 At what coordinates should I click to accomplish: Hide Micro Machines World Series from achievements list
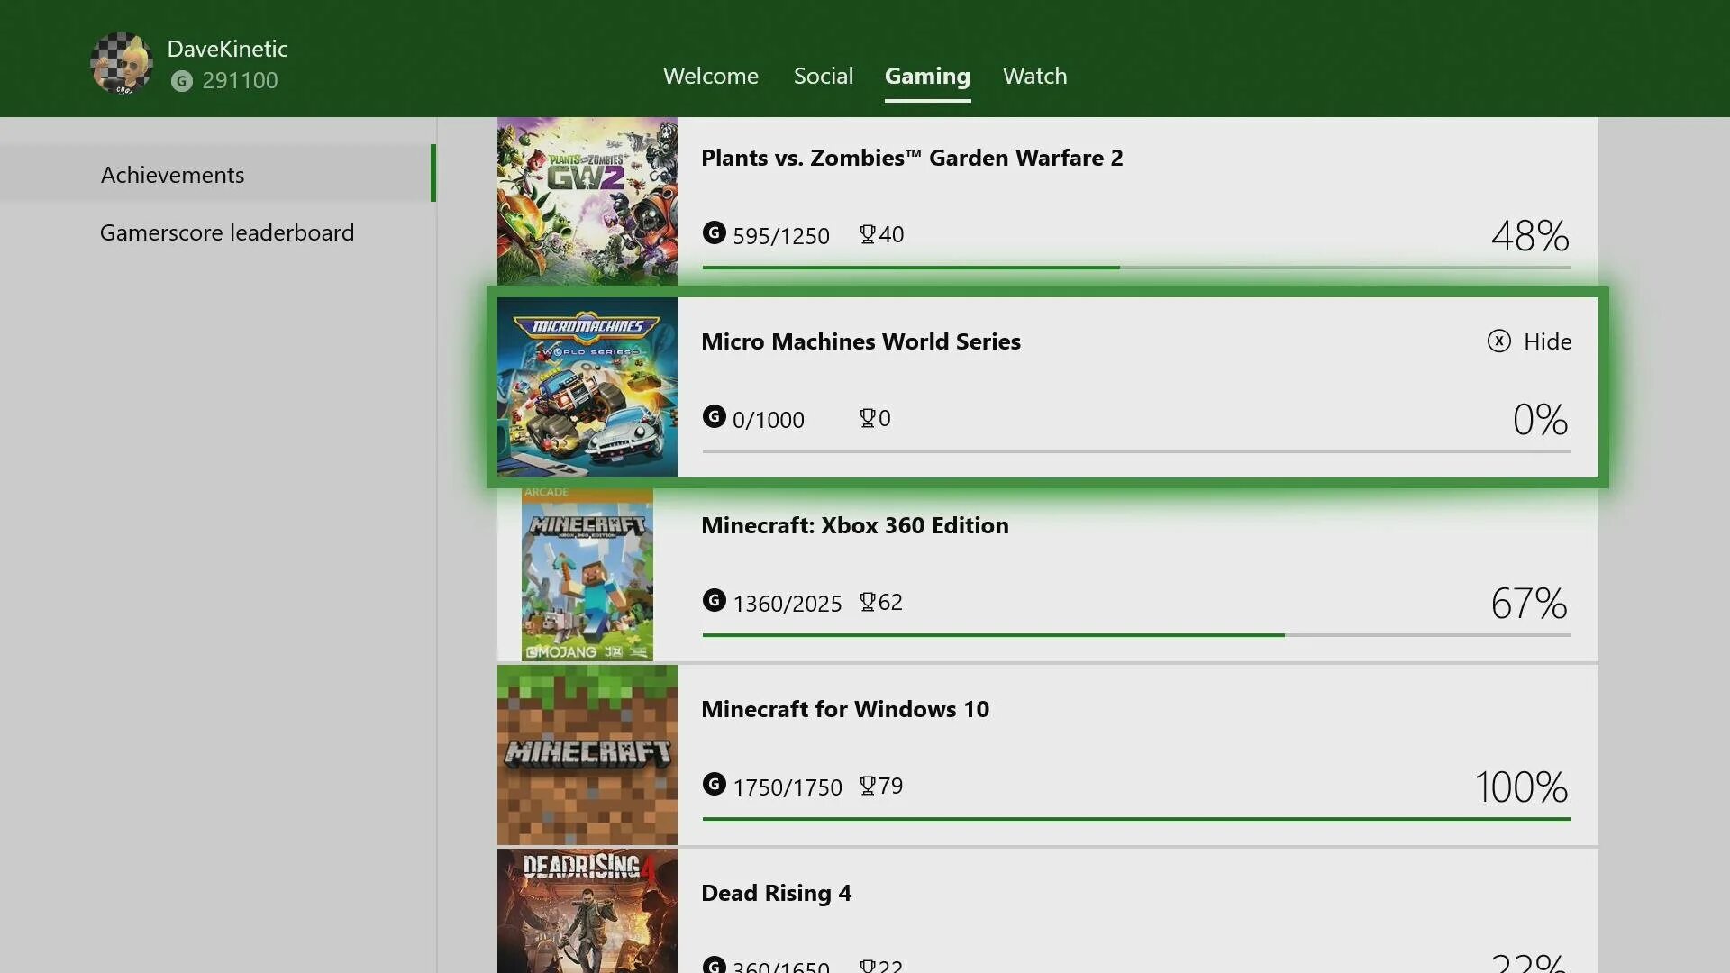pos(1529,341)
